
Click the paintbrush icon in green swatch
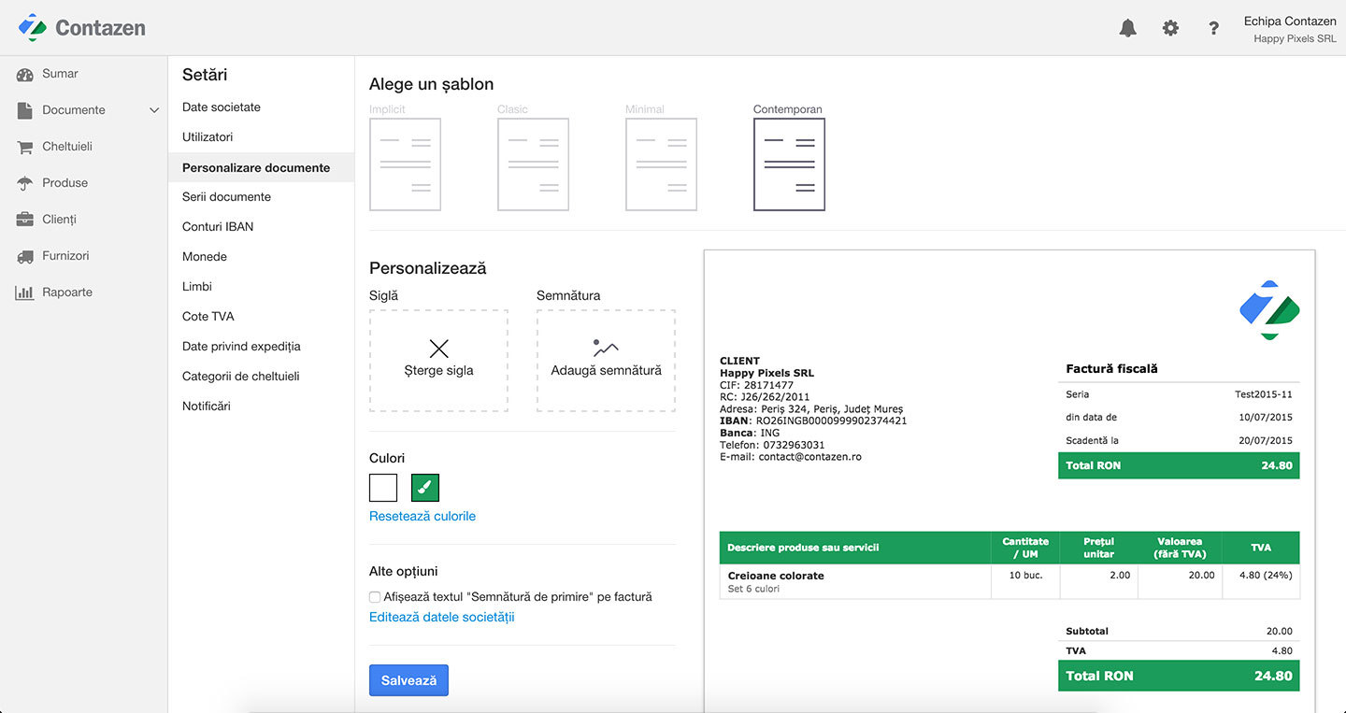pyautogui.click(x=425, y=488)
